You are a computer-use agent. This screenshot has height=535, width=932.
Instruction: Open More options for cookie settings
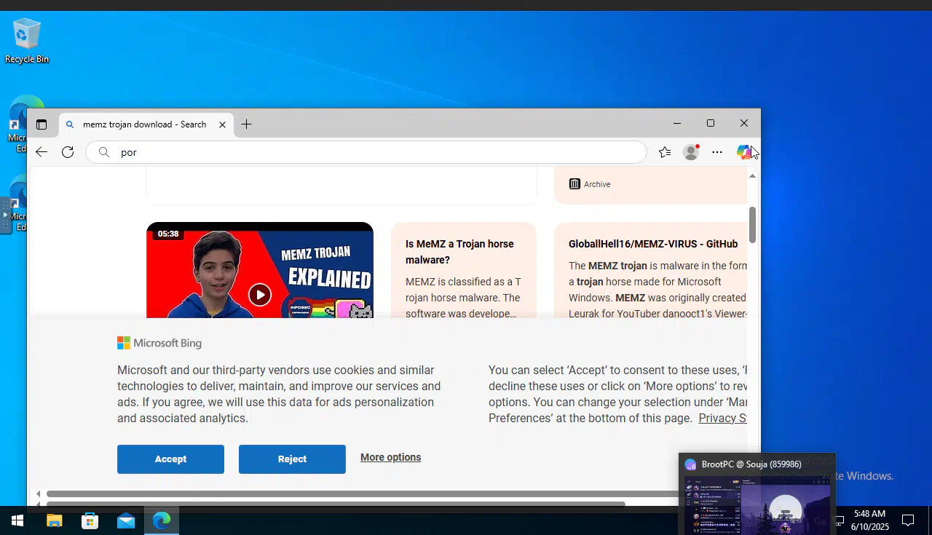click(390, 457)
